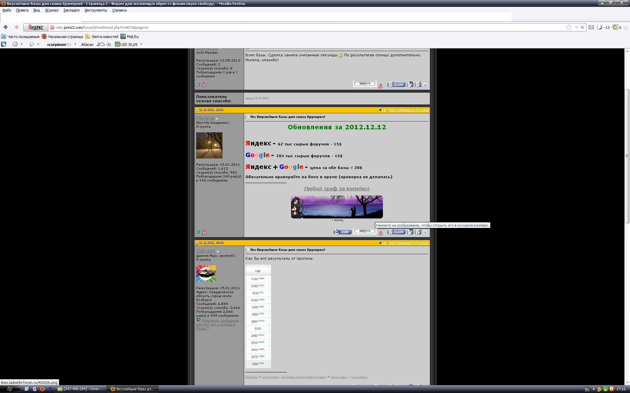Click the report post triangle under the top post's profile
The height and width of the screenshot is (393, 630).
tap(204, 85)
